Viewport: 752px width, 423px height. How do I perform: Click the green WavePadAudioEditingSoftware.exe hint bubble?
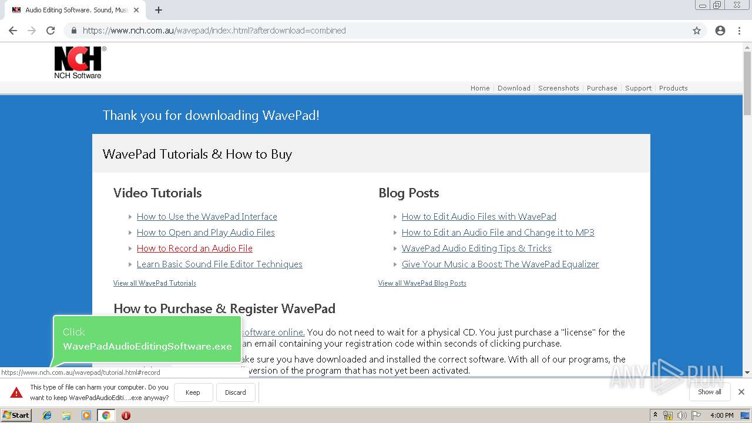(x=147, y=340)
